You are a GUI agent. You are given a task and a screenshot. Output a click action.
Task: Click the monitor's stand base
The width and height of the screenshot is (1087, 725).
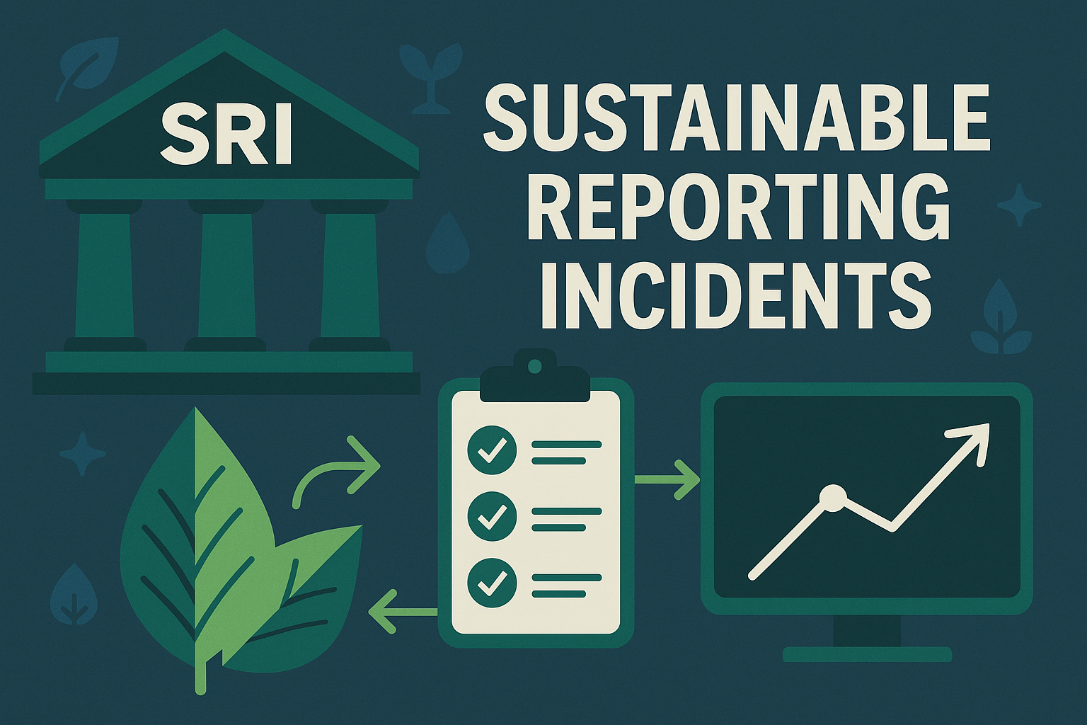(x=867, y=654)
